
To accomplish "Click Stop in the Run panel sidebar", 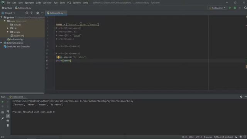I will [3, 107].
